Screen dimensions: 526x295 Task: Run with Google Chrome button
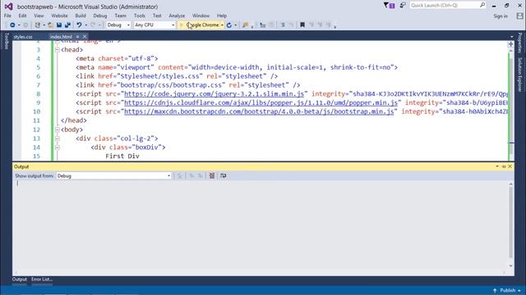tap(200, 25)
